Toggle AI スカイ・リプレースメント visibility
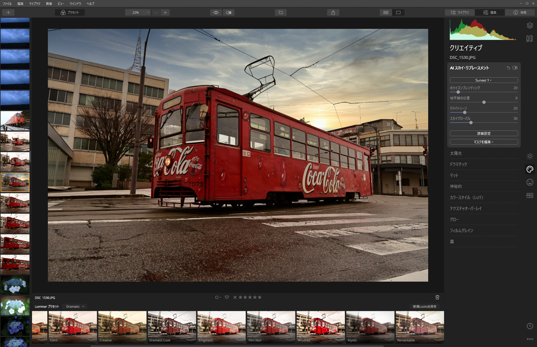 coord(515,68)
